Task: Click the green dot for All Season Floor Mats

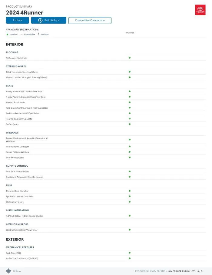Action: coord(130,58)
